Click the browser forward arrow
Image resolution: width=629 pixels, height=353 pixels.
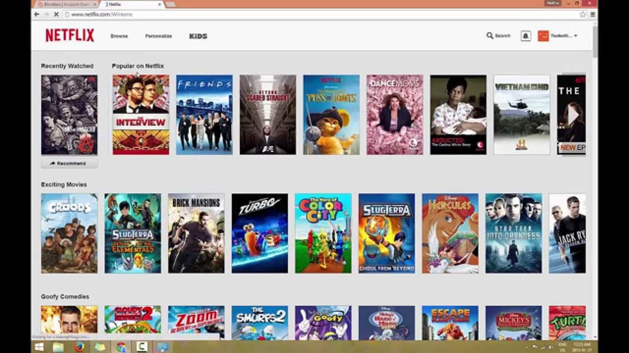(46, 14)
